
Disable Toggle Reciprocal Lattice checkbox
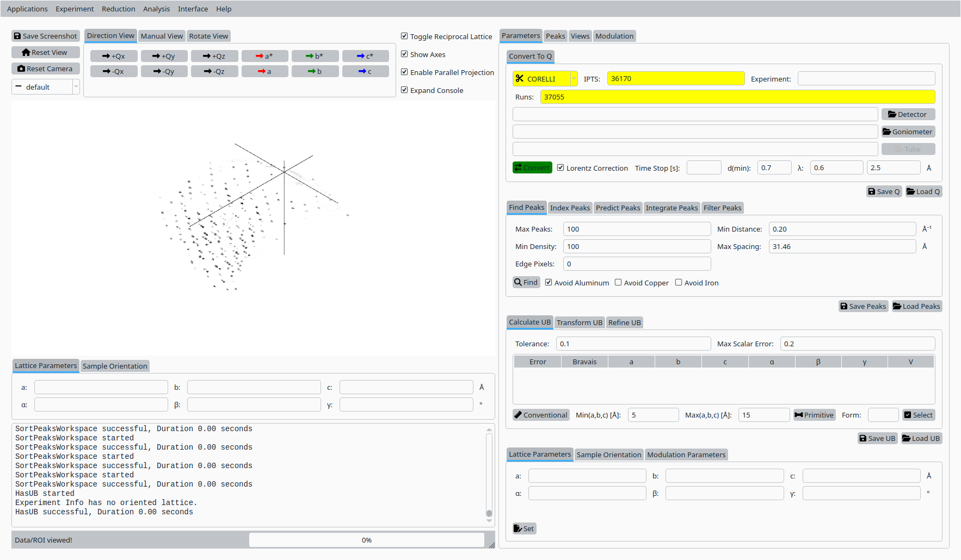(404, 36)
